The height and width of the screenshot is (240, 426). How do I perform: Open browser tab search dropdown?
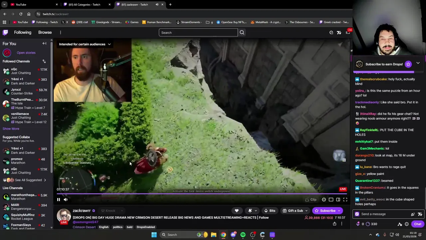coord(4,4)
